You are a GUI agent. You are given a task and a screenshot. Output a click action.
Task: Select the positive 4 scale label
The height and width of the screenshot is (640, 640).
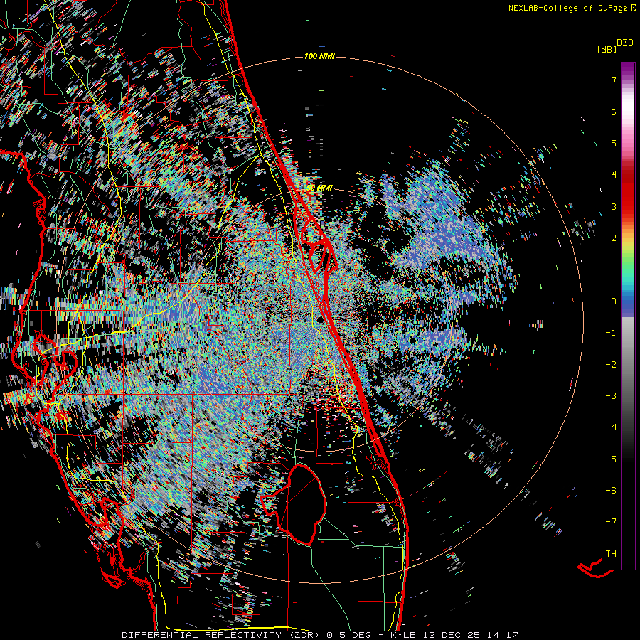(x=614, y=175)
